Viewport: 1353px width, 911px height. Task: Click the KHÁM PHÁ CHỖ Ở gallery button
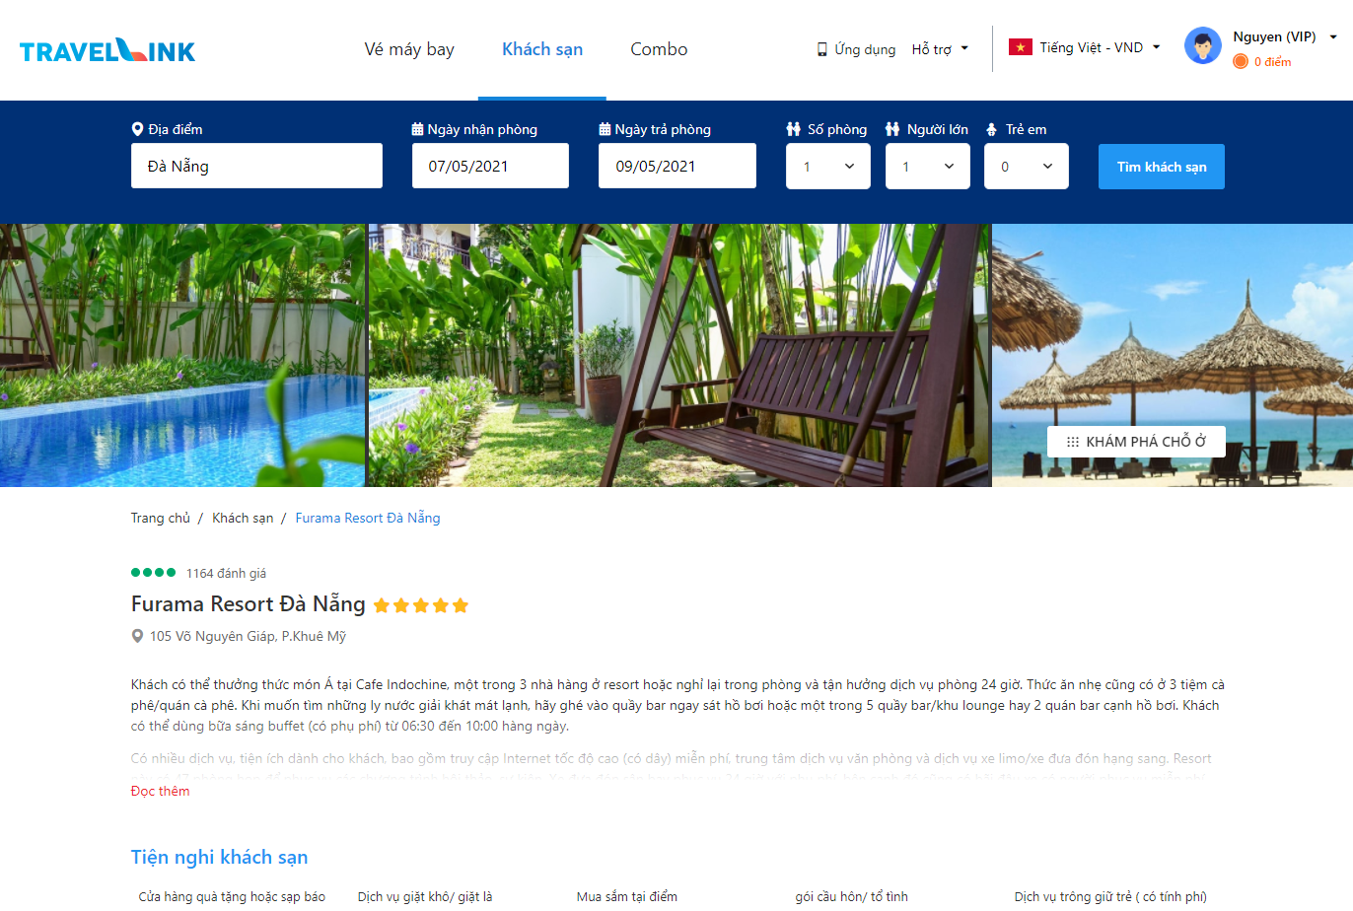click(1136, 442)
